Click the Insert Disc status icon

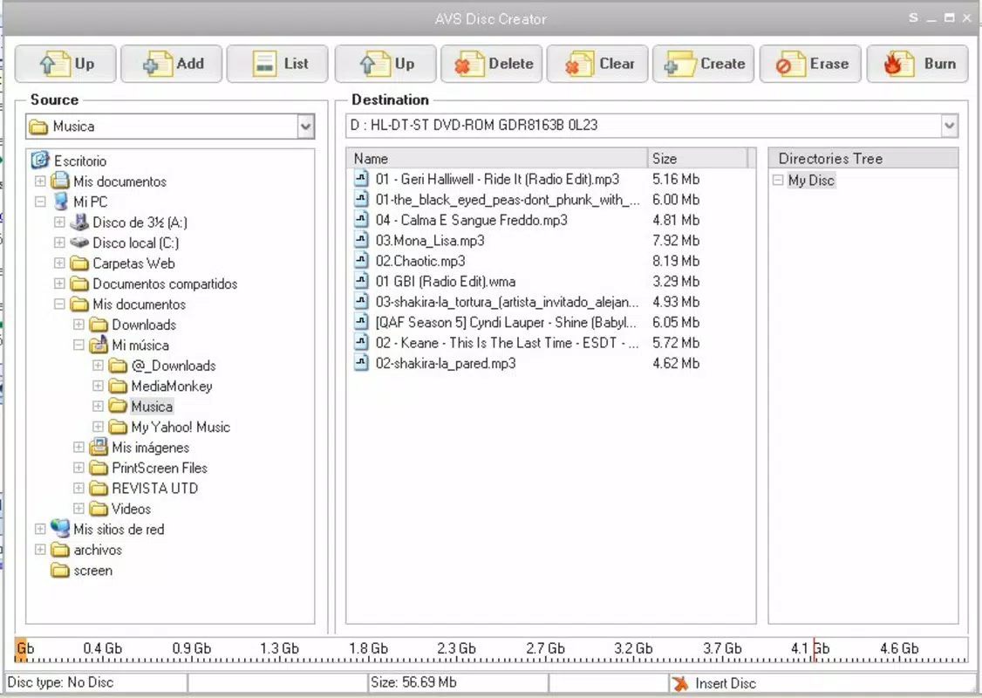click(x=679, y=683)
